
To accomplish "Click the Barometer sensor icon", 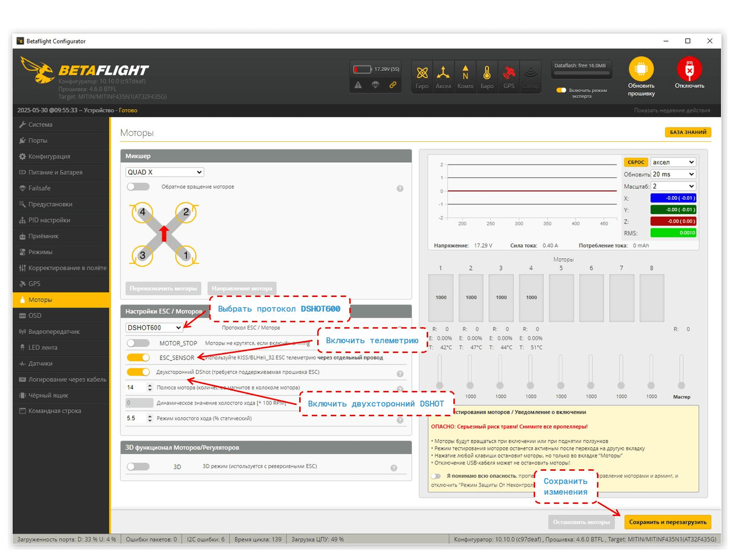I will [x=487, y=73].
